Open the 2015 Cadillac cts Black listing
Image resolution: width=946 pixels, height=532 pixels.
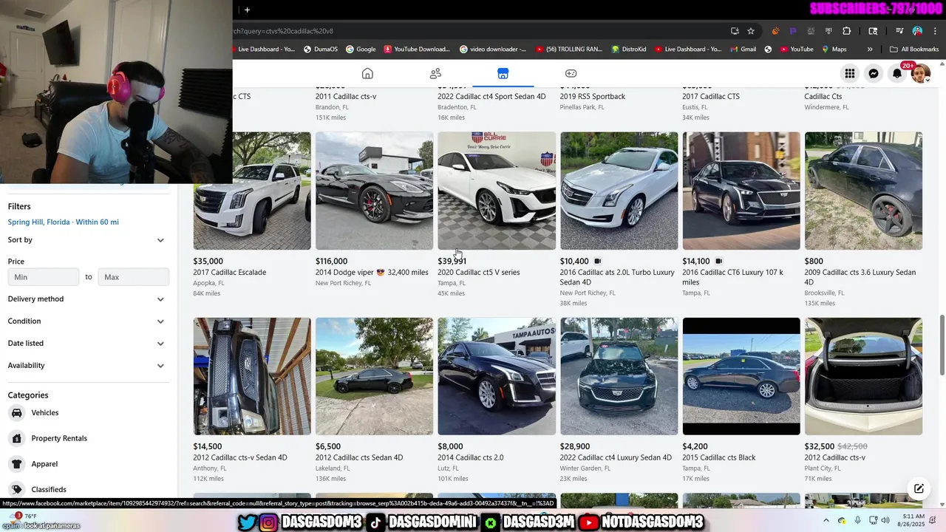coord(741,376)
